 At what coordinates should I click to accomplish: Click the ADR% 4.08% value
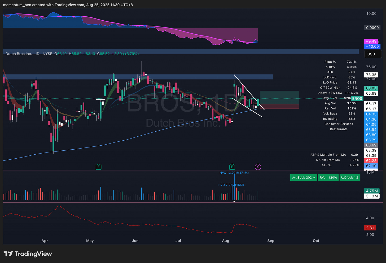[x=352, y=67]
